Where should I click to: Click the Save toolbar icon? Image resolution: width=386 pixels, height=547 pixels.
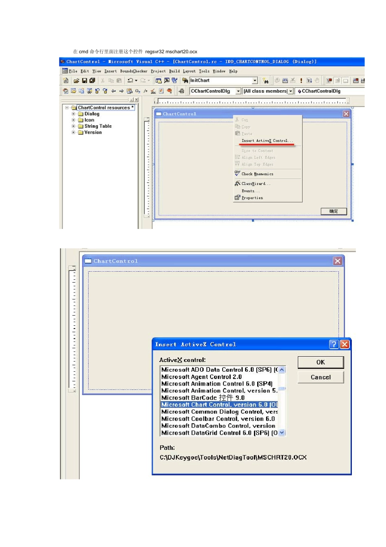(x=85, y=81)
